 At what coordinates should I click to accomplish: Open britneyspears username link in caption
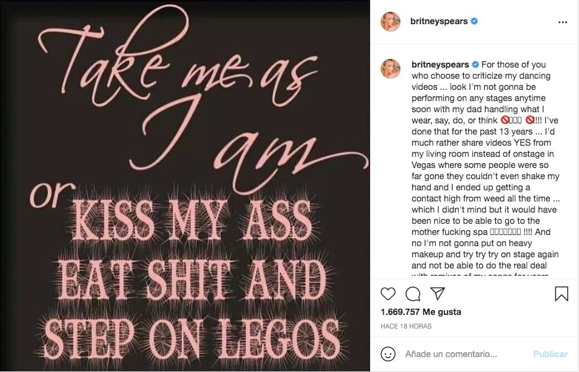click(x=440, y=64)
